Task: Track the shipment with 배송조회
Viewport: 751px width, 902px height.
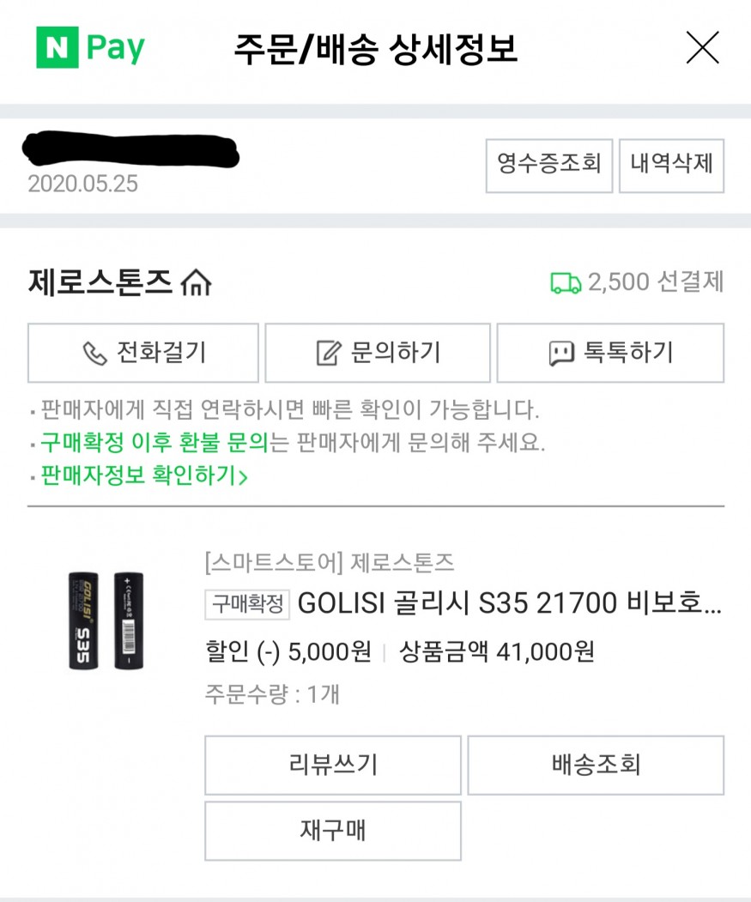Action: pos(596,765)
